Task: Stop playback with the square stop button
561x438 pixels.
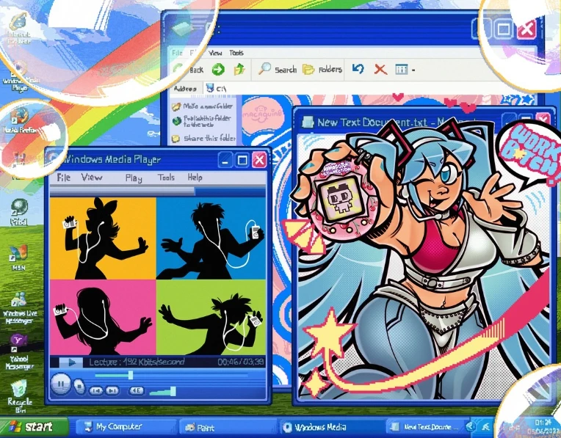Action: click(79, 387)
